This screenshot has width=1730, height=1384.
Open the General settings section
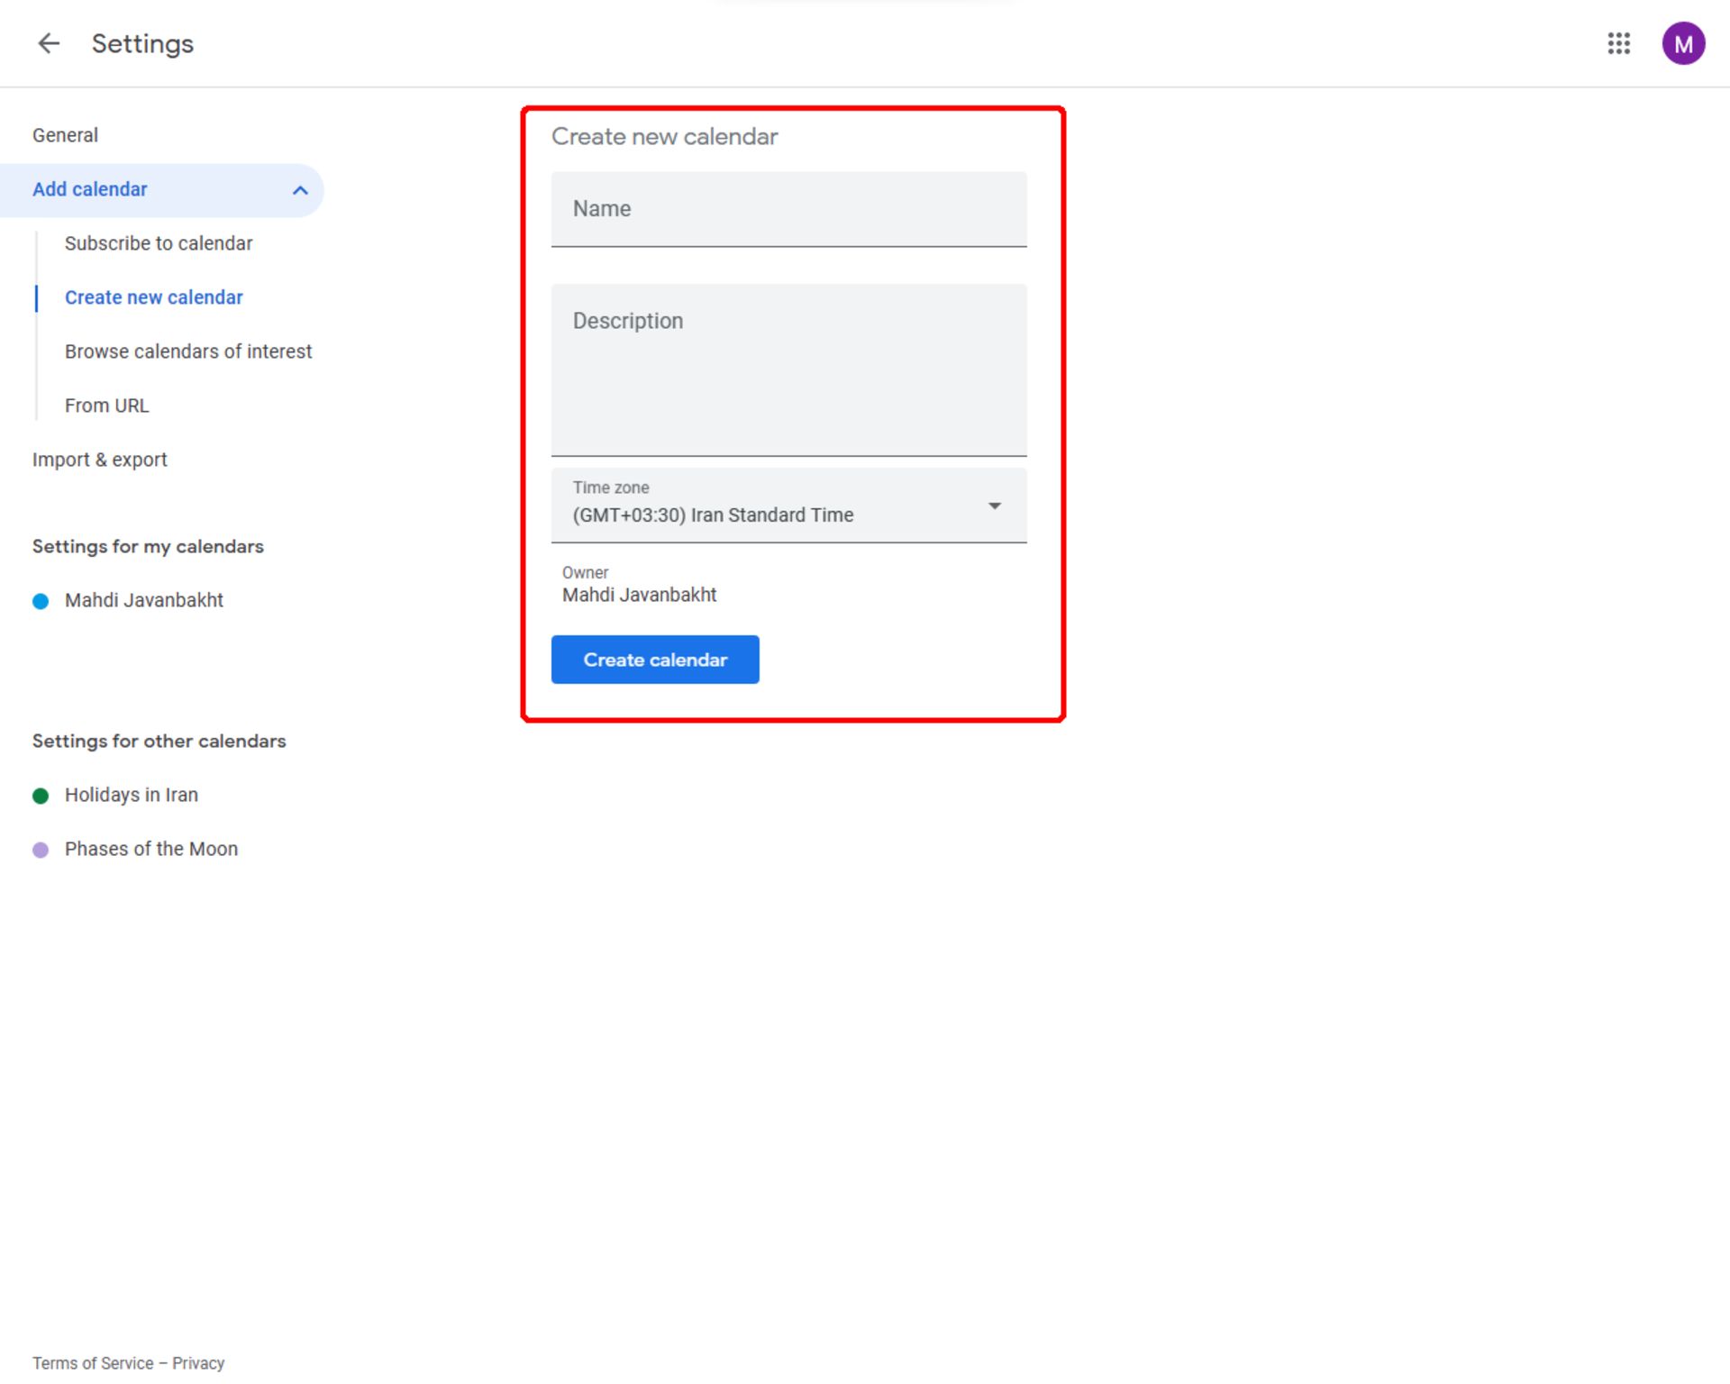[65, 135]
